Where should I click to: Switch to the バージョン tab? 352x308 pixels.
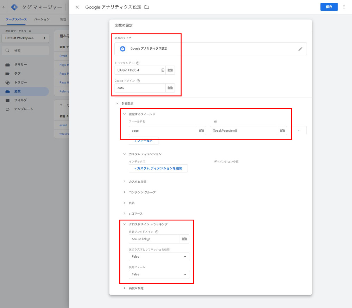[x=42, y=19]
